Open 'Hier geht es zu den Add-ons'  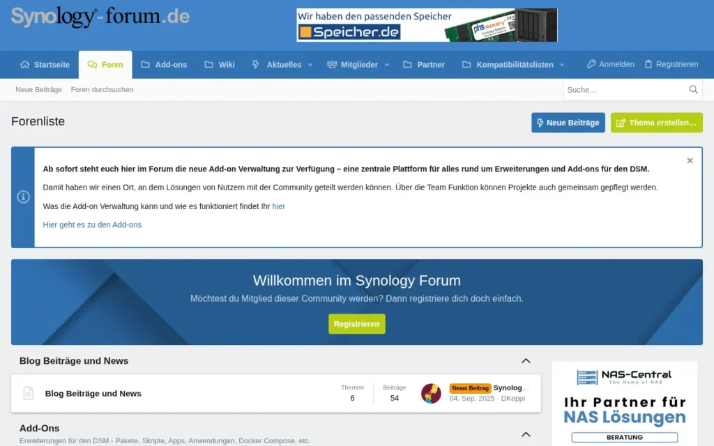click(92, 225)
